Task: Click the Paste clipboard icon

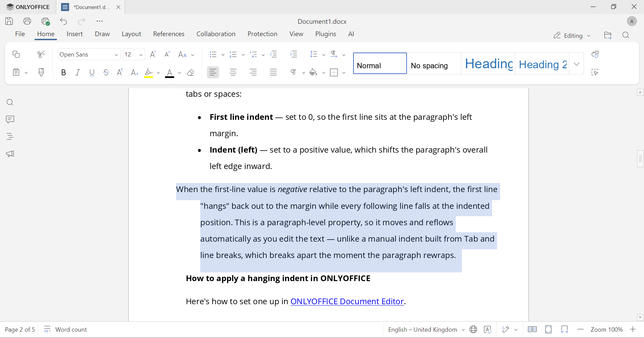Action: [16, 72]
